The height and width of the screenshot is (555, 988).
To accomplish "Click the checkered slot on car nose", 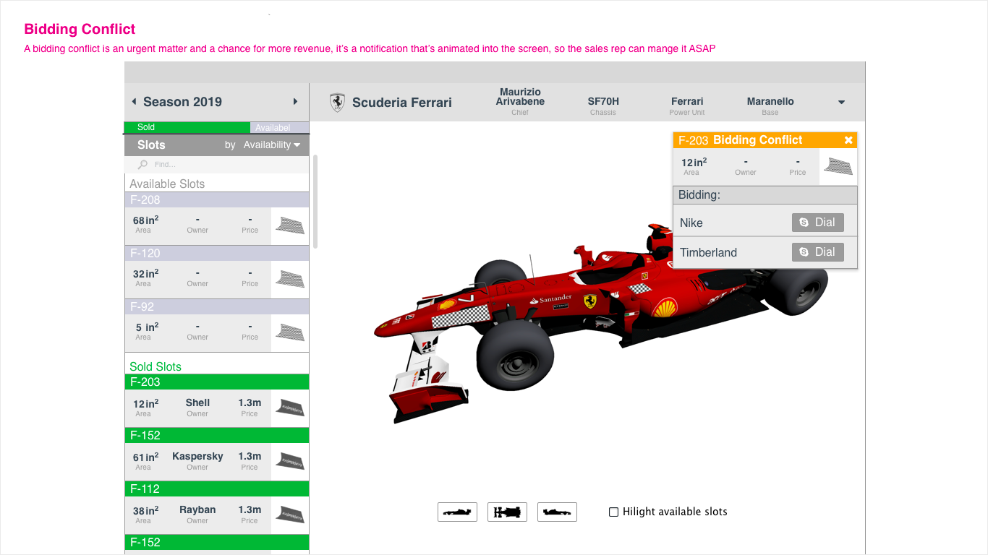I will 459,317.
